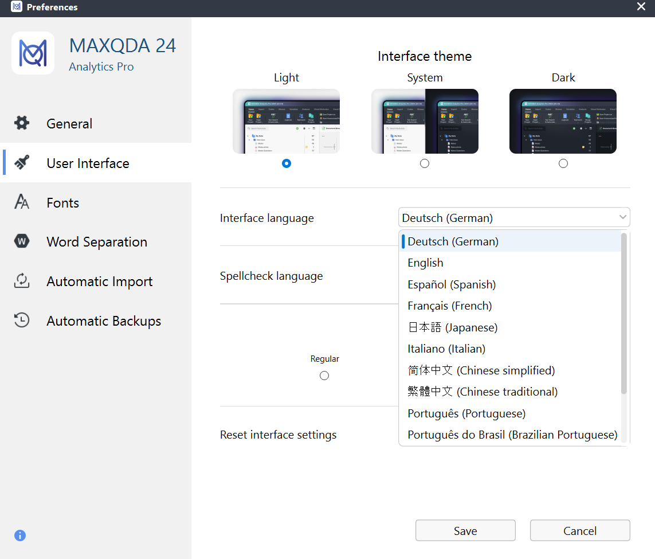Screen dimensions: 655x559
Task: Open the General settings tab
Action: click(x=96, y=123)
